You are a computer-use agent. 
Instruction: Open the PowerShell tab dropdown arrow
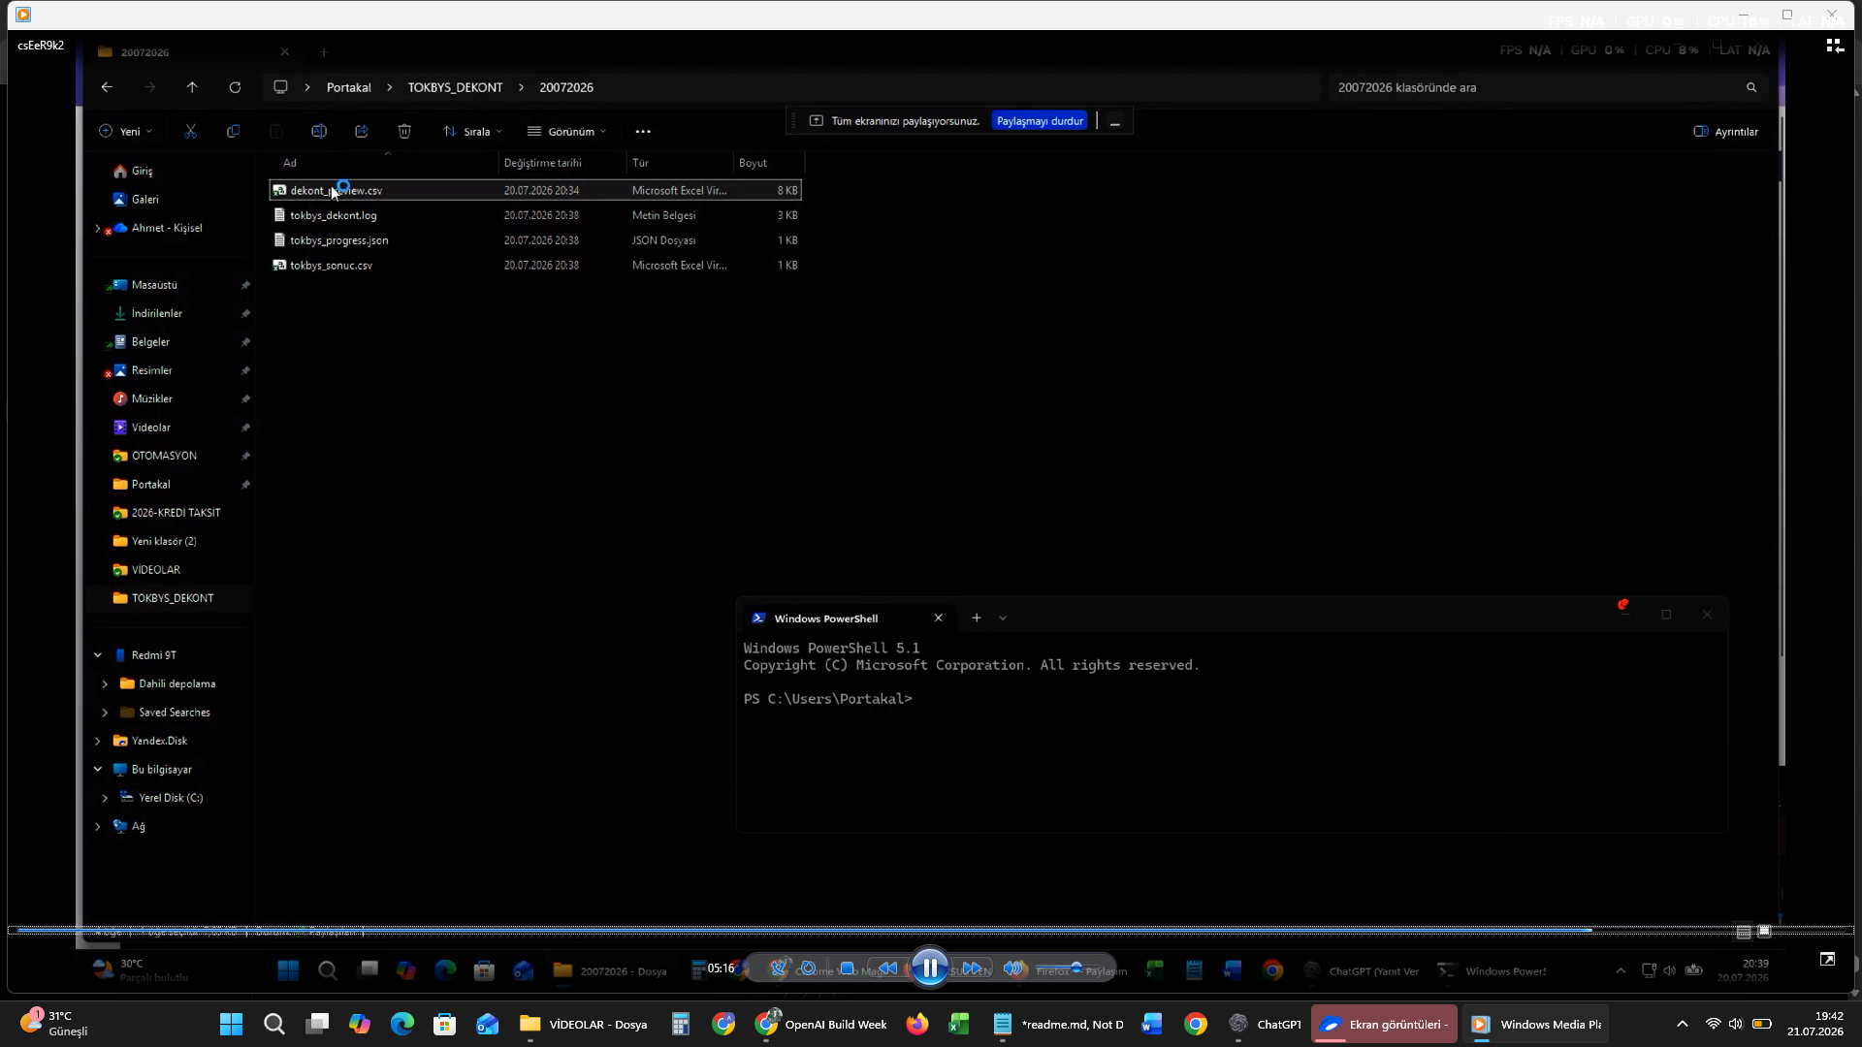point(1003,619)
